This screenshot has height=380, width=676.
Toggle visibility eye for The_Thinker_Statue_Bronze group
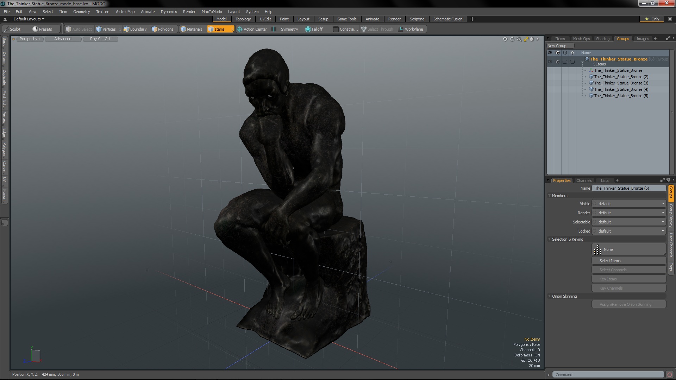coord(550,62)
